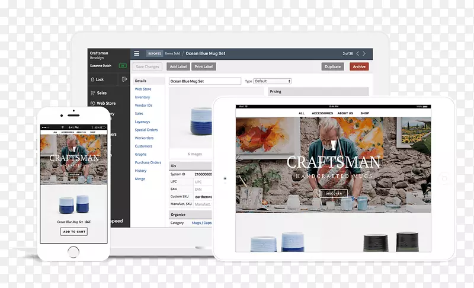This screenshot has height=288, width=474.
Task: Click the UPC input field
Action: coord(203,182)
